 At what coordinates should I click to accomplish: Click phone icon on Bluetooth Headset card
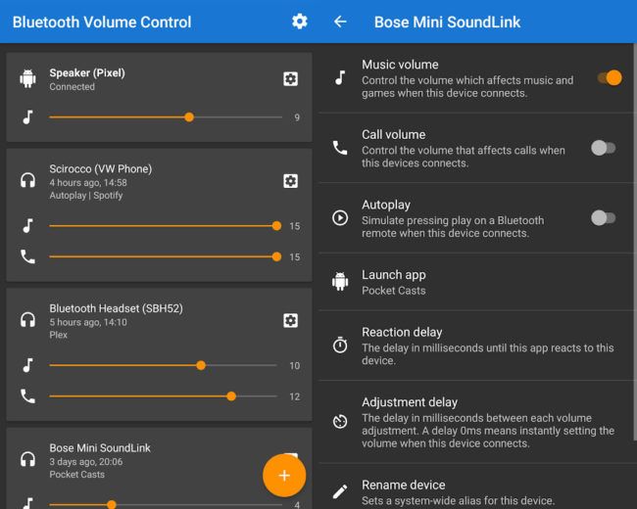tap(27, 396)
